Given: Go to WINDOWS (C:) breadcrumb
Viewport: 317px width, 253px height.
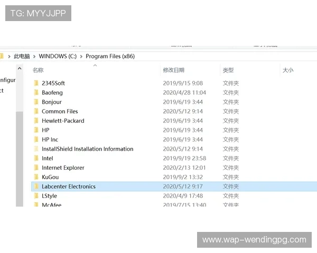Looking at the screenshot, I should [58, 56].
